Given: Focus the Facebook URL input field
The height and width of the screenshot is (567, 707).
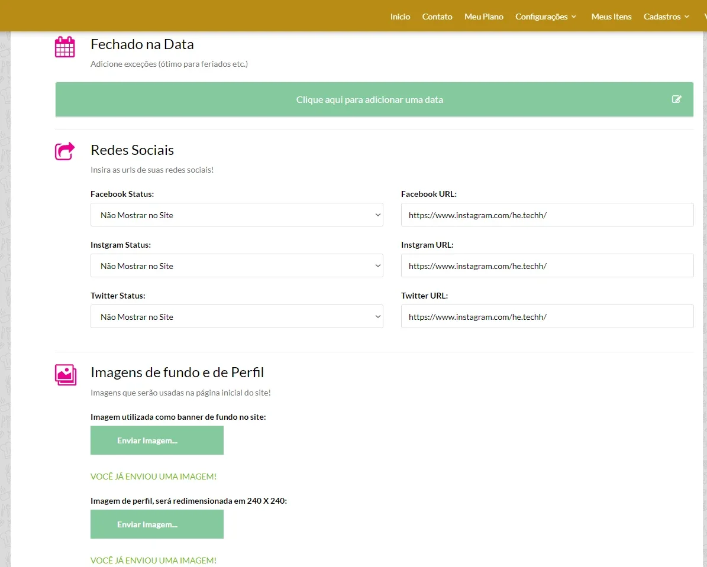Looking at the screenshot, I should (x=547, y=215).
